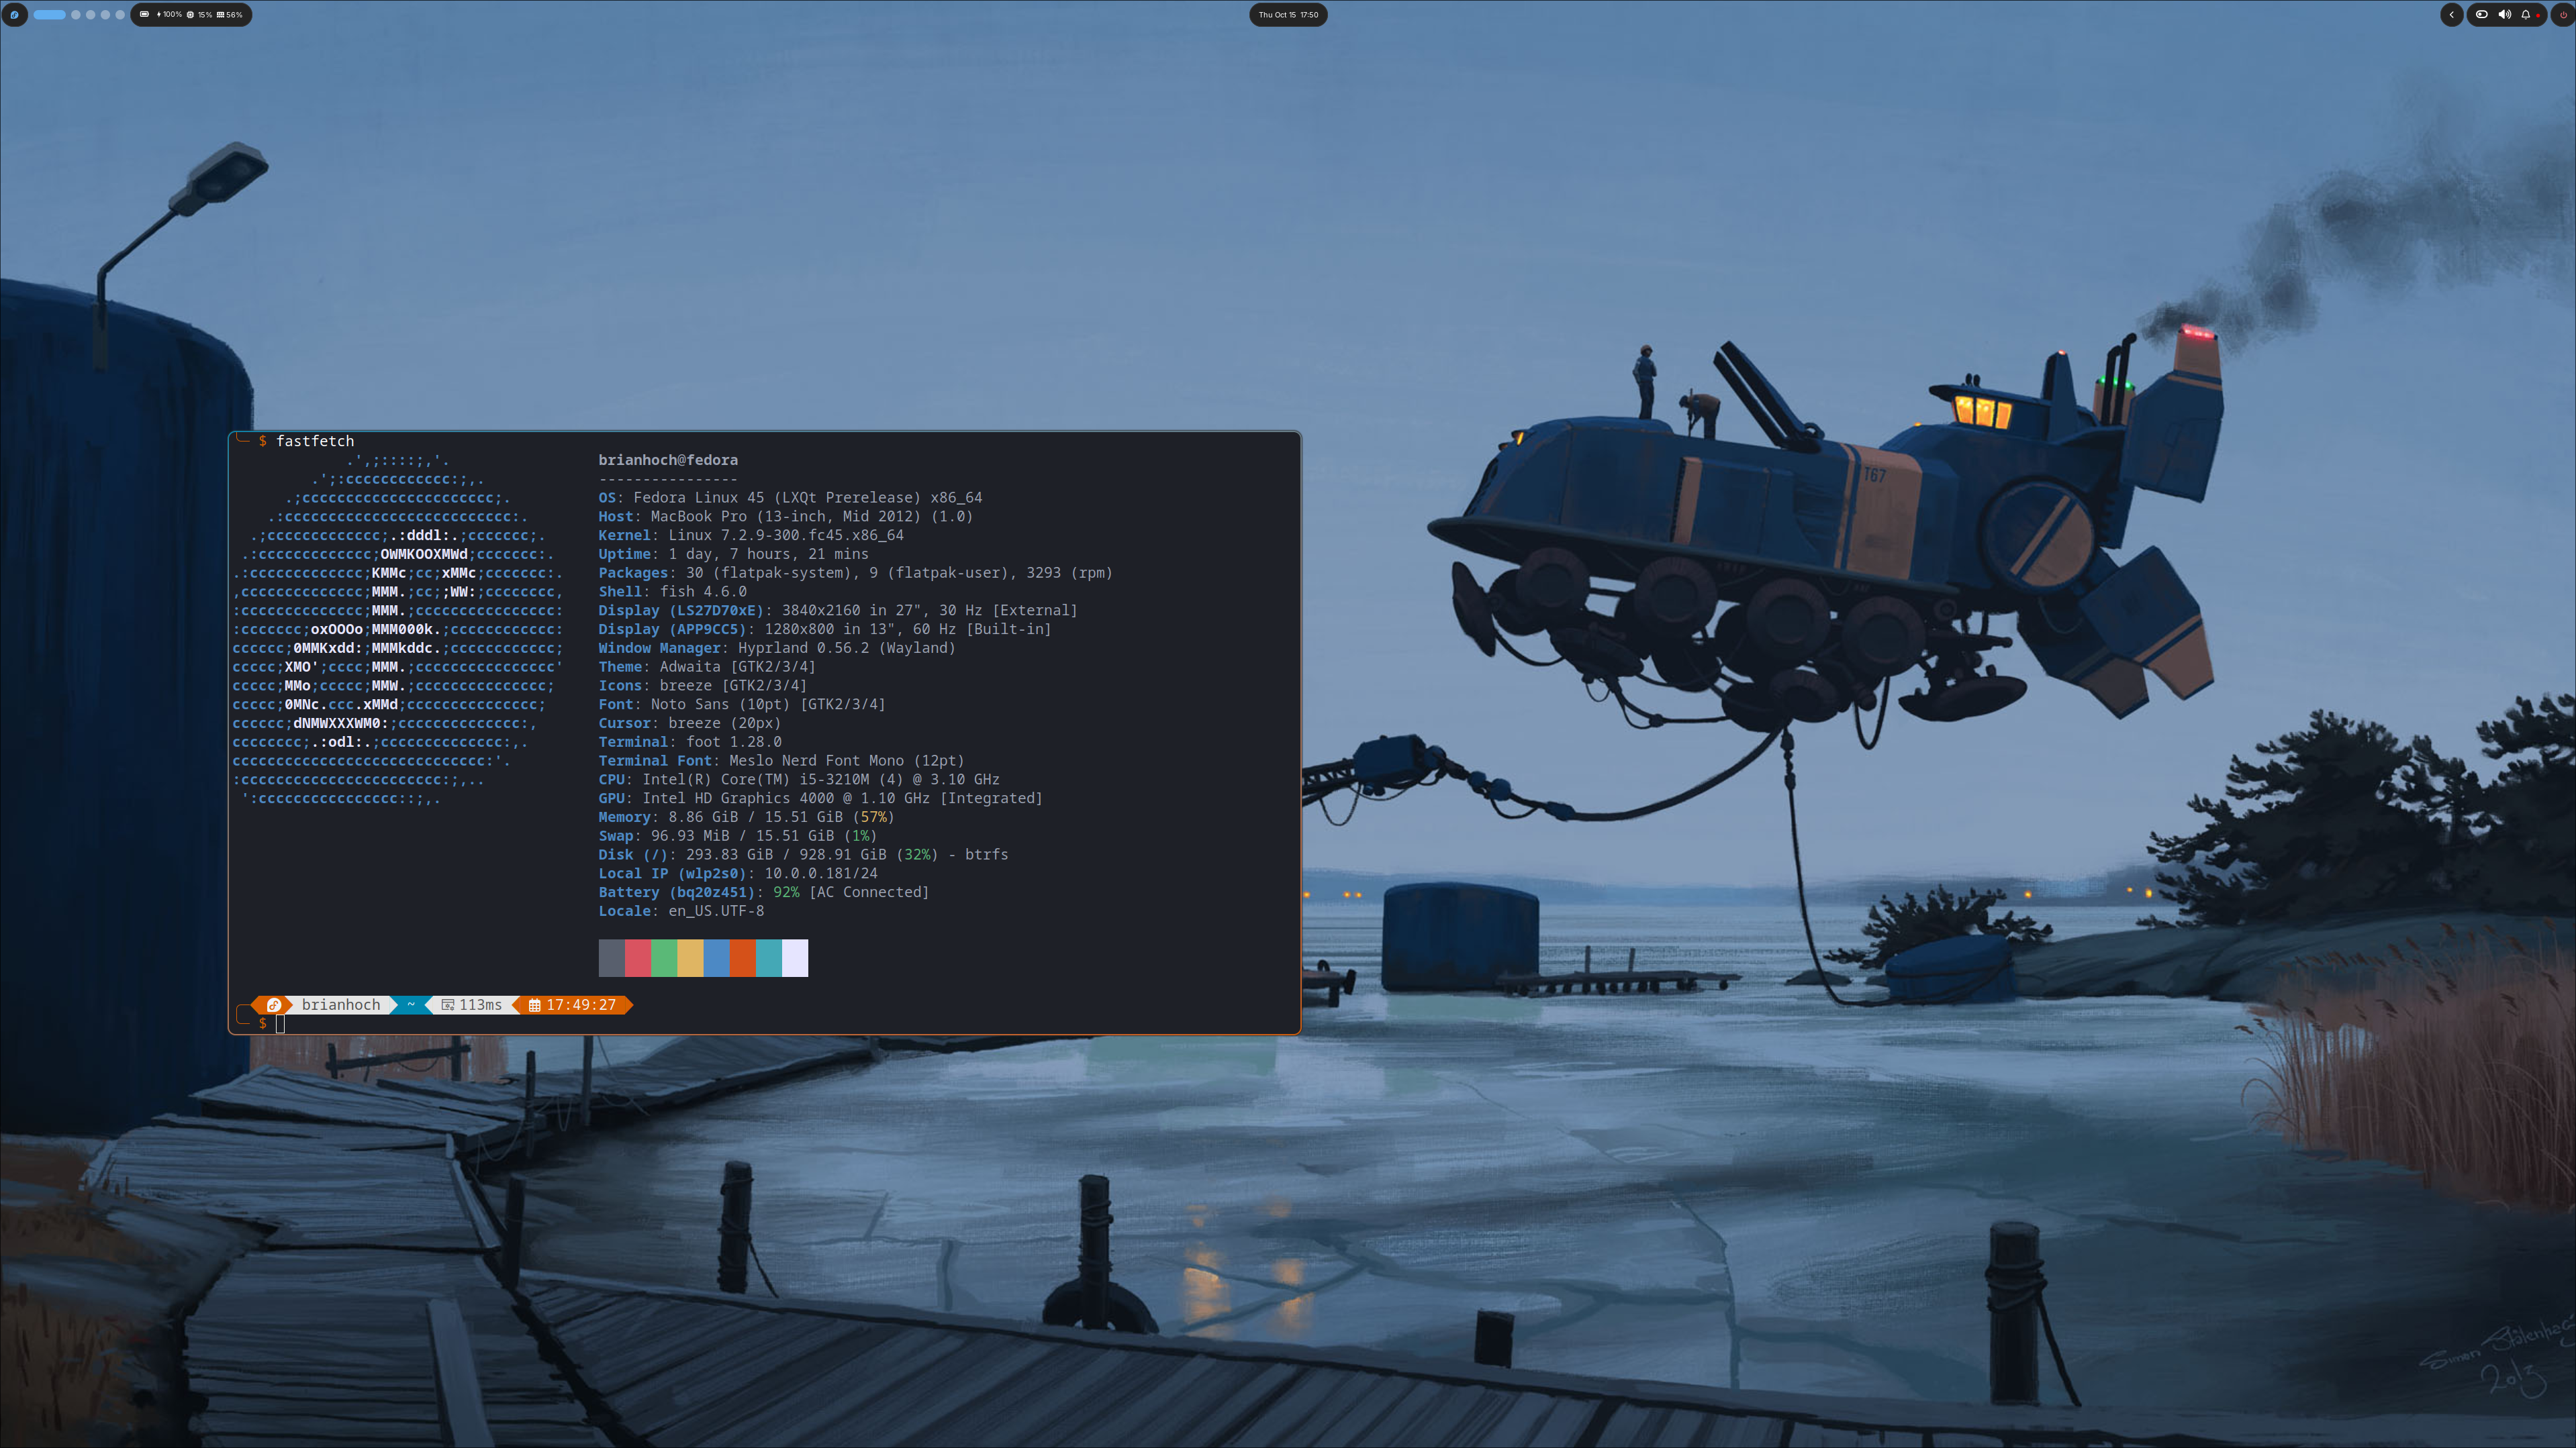This screenshot has height=1448, width=2576.
Task: Select the active workspace pill indicator
Action: (x=49, y=14)
